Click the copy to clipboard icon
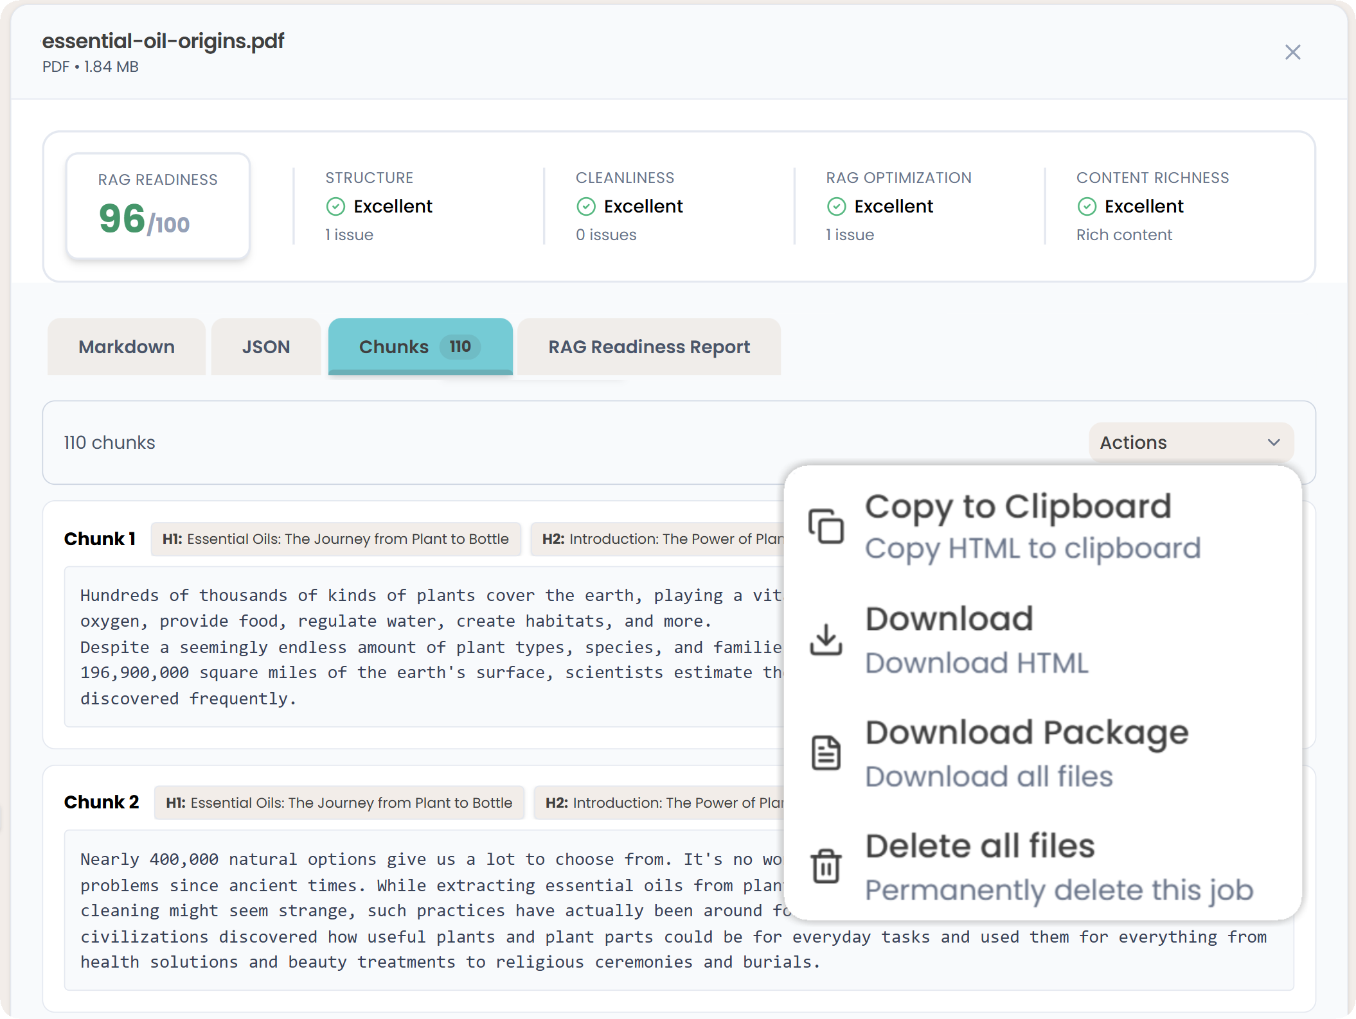The width and height of the screenshot is (1356, 1019). pos(826,526)
